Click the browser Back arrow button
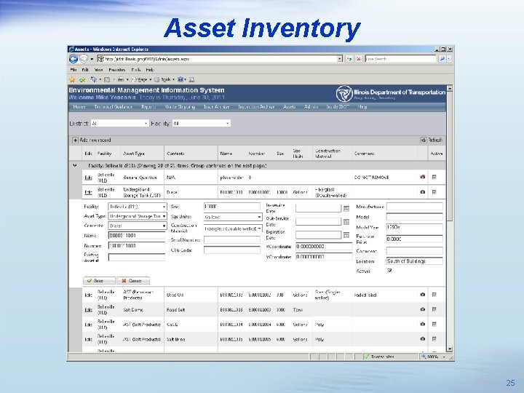 click(74, 59)
